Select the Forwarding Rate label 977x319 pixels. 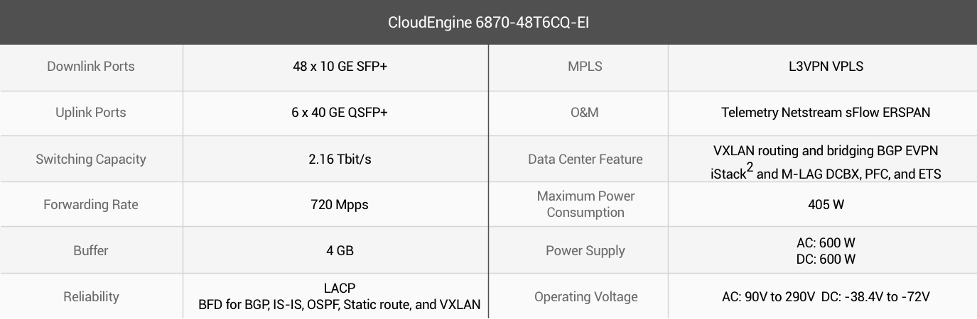point(91,205)
